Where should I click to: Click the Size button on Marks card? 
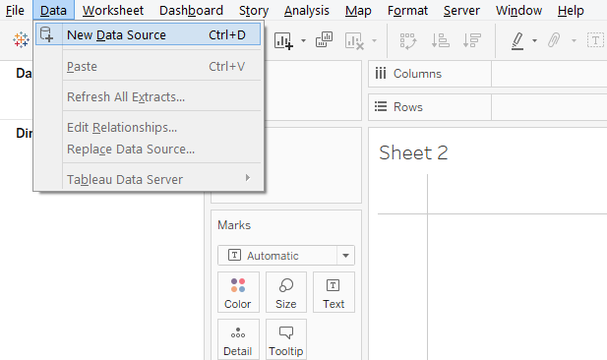(x=285, y=292)
